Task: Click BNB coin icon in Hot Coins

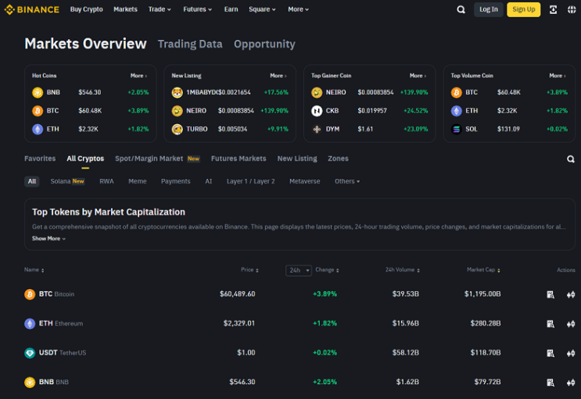Action: [38, 92]
